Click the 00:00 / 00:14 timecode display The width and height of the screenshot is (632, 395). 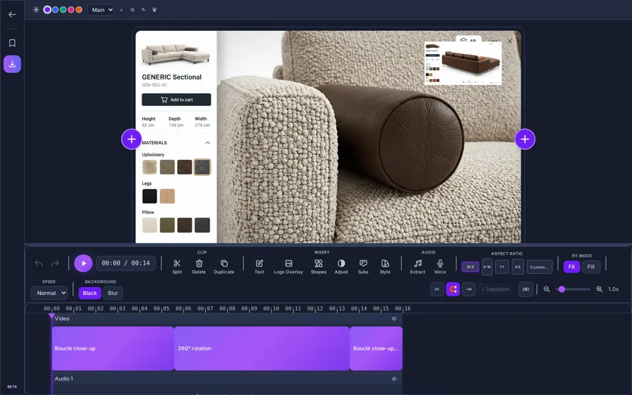[126, 263]
